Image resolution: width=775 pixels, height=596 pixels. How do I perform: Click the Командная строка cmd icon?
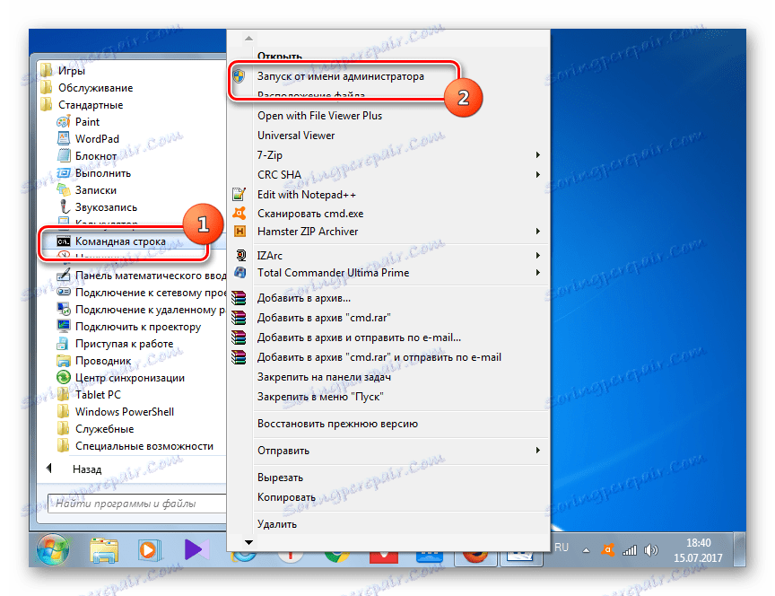64,241
